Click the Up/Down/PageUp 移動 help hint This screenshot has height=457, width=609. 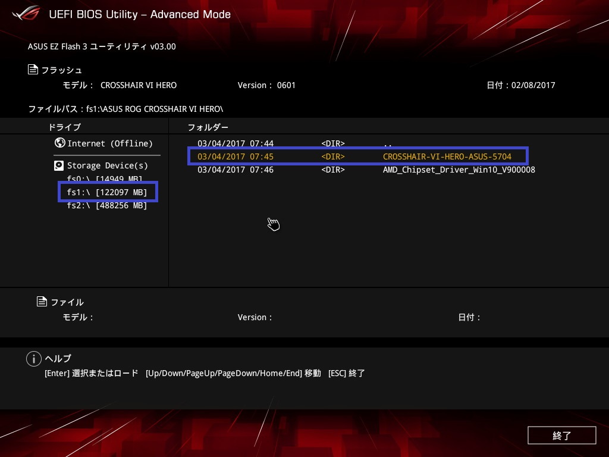tap(233, 373)
